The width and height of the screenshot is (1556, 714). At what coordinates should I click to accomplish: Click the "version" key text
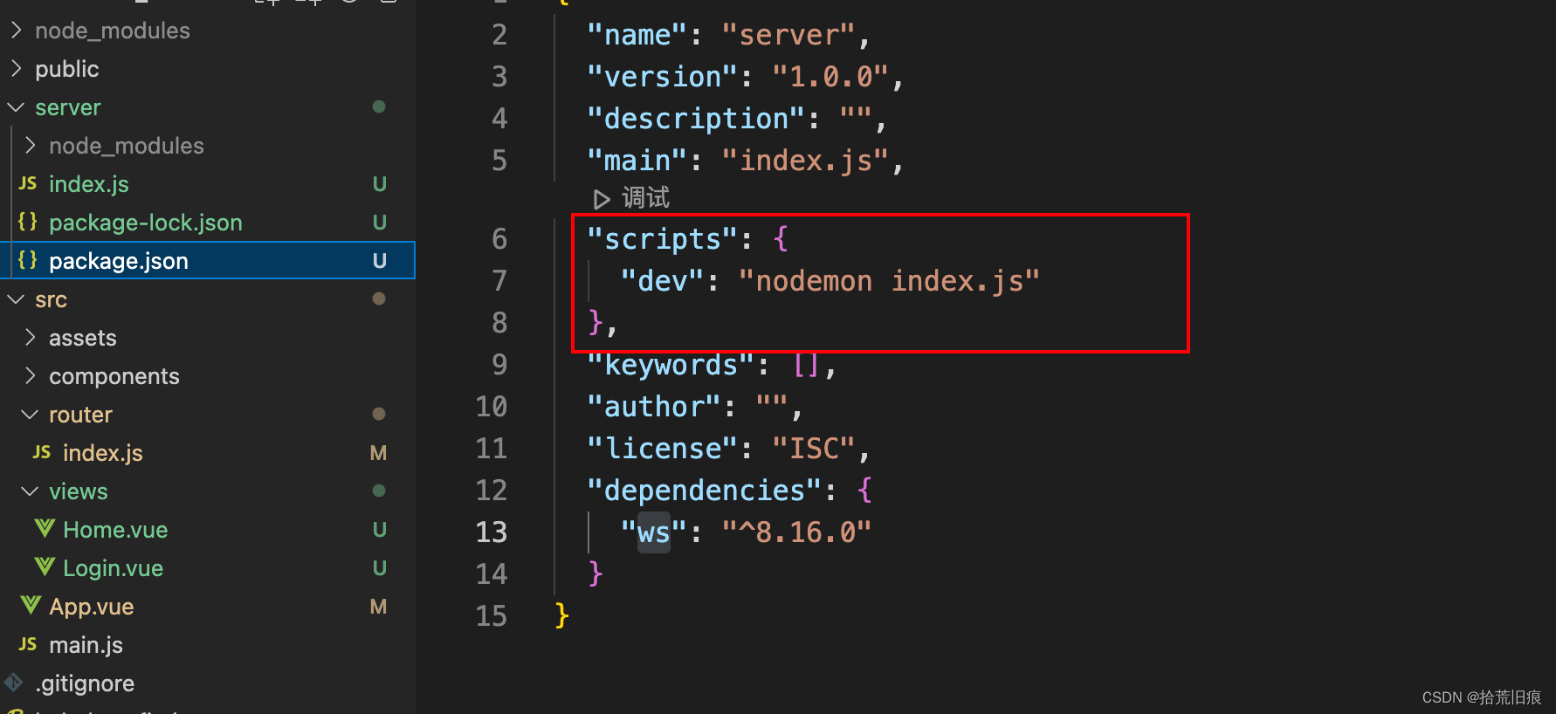(663, 77)
